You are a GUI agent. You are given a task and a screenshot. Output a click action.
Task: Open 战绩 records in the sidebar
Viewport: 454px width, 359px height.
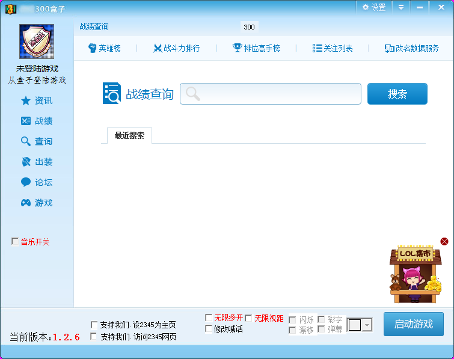click(37, 121)
